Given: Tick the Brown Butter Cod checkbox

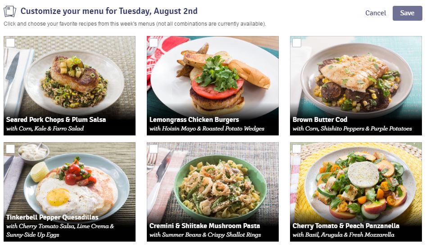Looking at the screenshot, I should 297,43.
